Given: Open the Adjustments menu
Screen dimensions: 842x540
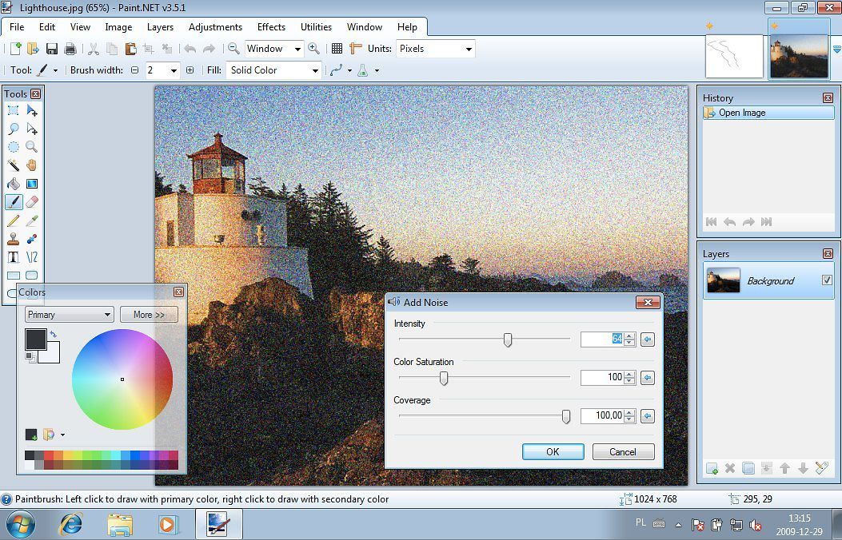Looking at the screenshot, I should [215, 27].
